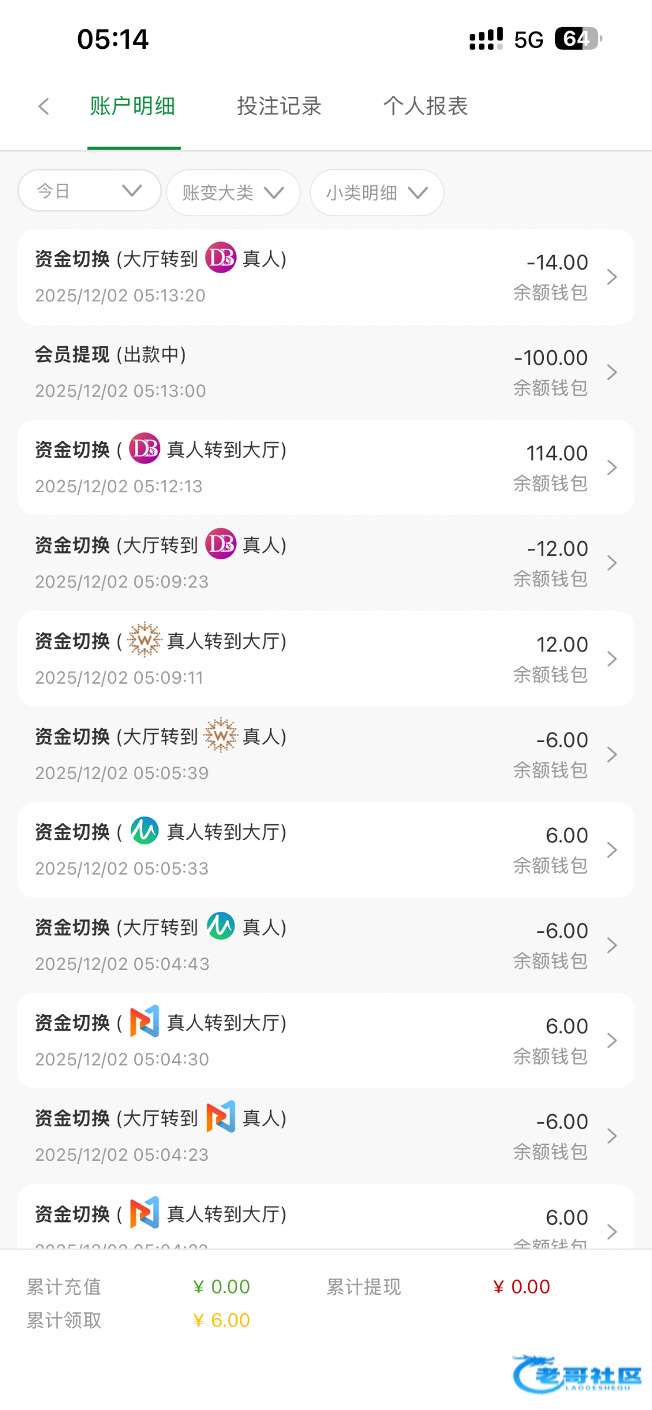Switch to the 投注记录 tab
Image resolution: width=652 pixels, height=1410 pixels.
[x=279, y=106]
